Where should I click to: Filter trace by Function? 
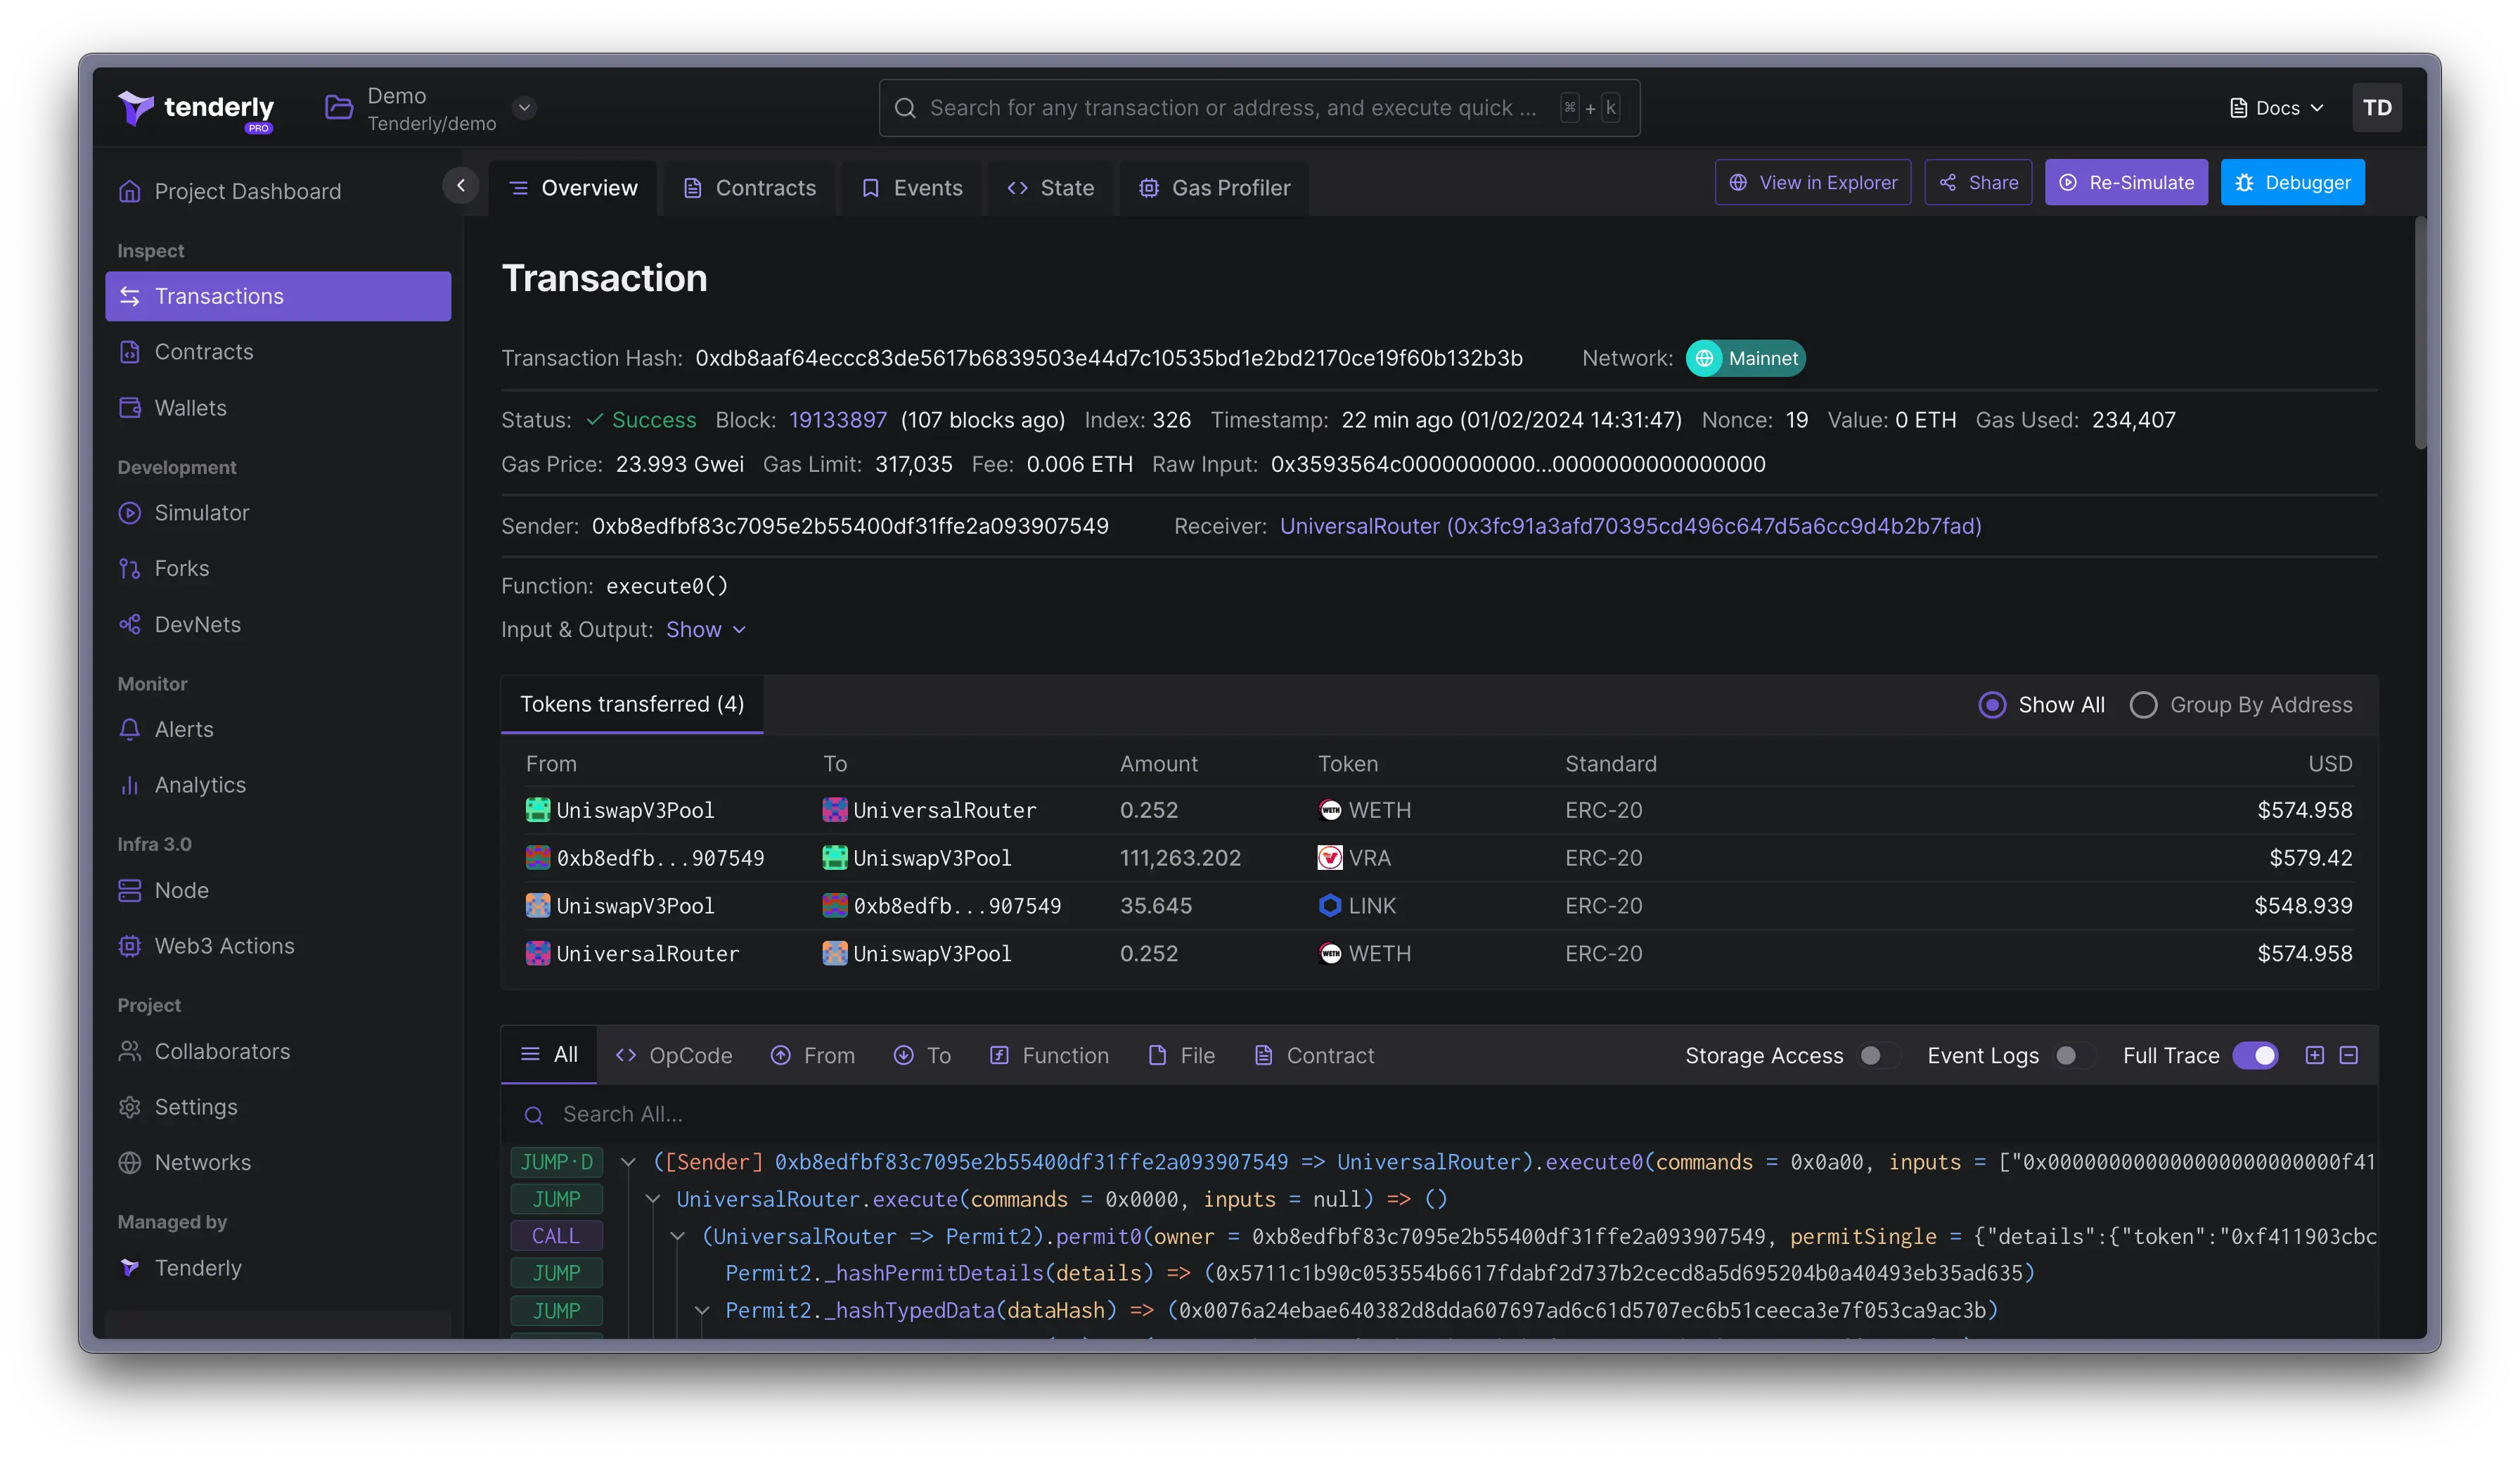tap(1049, 1055)
